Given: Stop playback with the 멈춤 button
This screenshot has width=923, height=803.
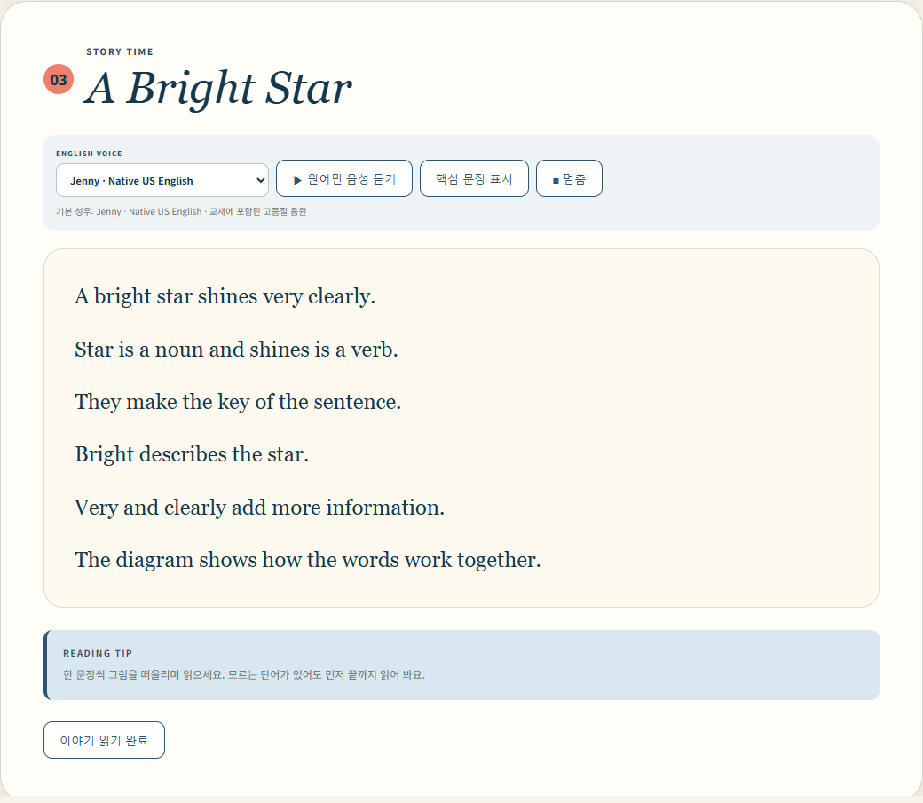Looking at the screenshot, I should 569,178.
